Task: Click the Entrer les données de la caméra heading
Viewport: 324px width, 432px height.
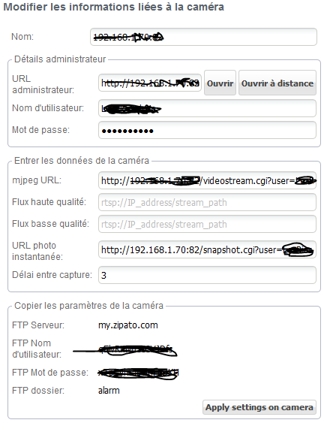Action: 82,160
